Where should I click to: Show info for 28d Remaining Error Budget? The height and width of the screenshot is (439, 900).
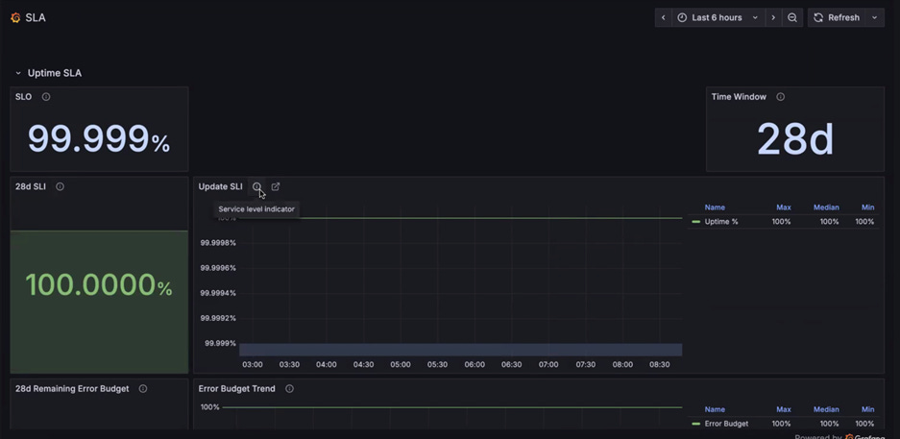143,388
